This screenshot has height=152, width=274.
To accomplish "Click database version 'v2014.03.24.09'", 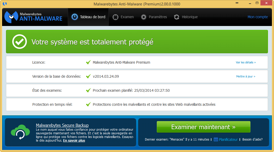I will click(106, 76).
